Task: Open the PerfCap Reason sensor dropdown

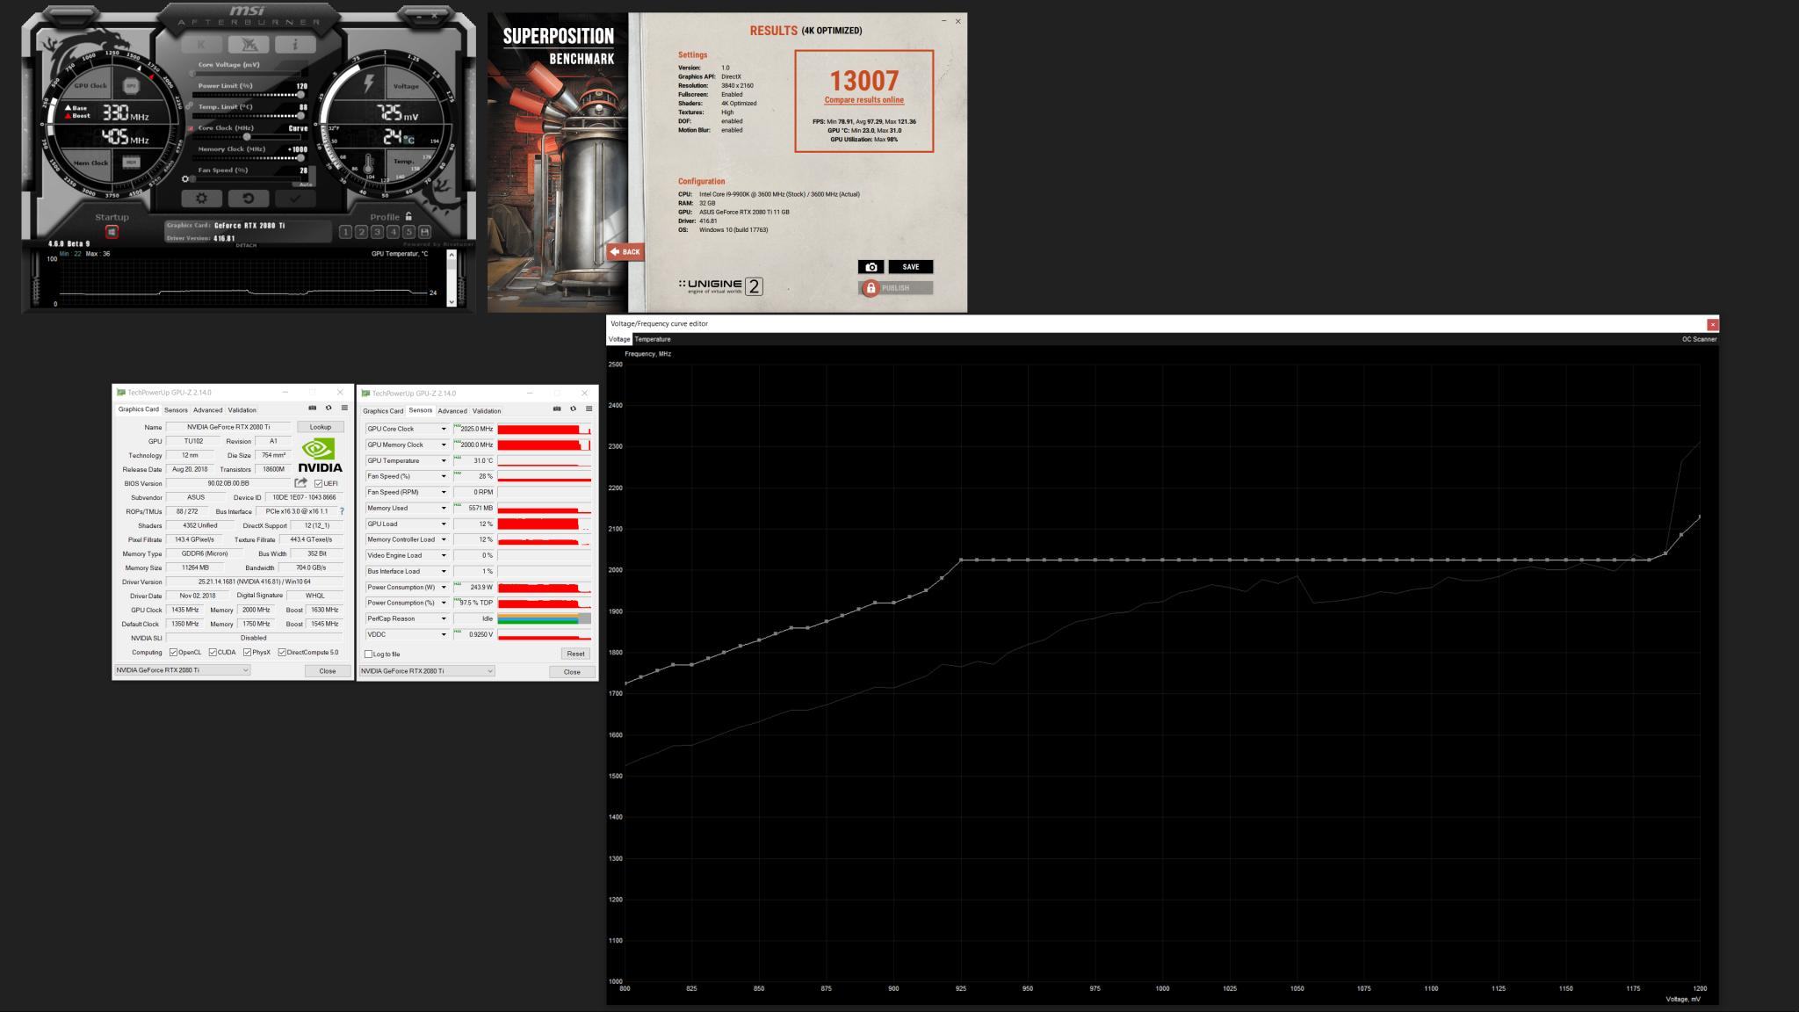Action: 444,618
